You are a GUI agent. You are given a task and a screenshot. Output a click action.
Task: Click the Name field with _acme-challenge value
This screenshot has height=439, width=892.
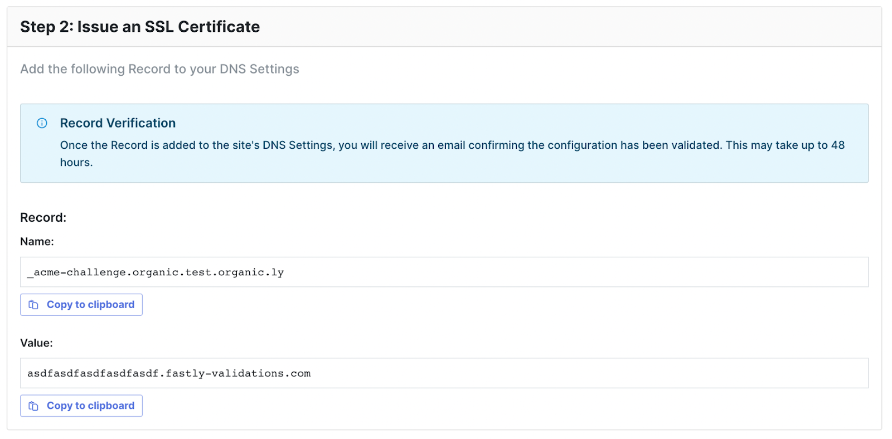coord(444,272)
